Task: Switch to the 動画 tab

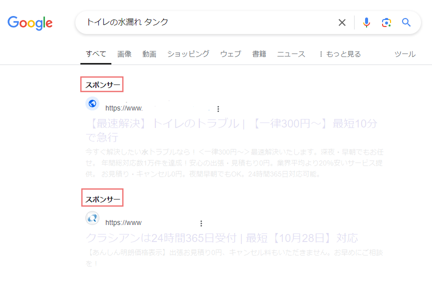Action: (x=149, y=54)
